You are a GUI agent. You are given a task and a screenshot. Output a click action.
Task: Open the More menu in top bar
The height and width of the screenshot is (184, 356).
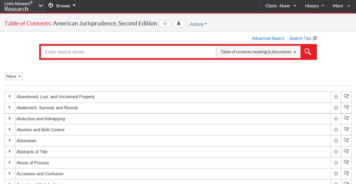[341, 6]
